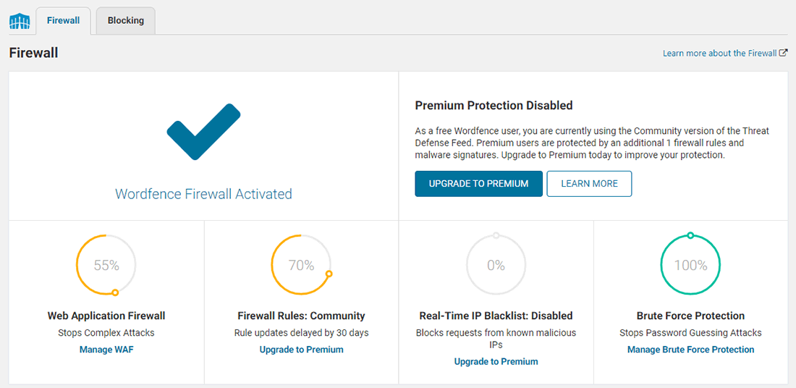Click the large firewall activated checkmark
796x388 pixels.
(203, 133)
